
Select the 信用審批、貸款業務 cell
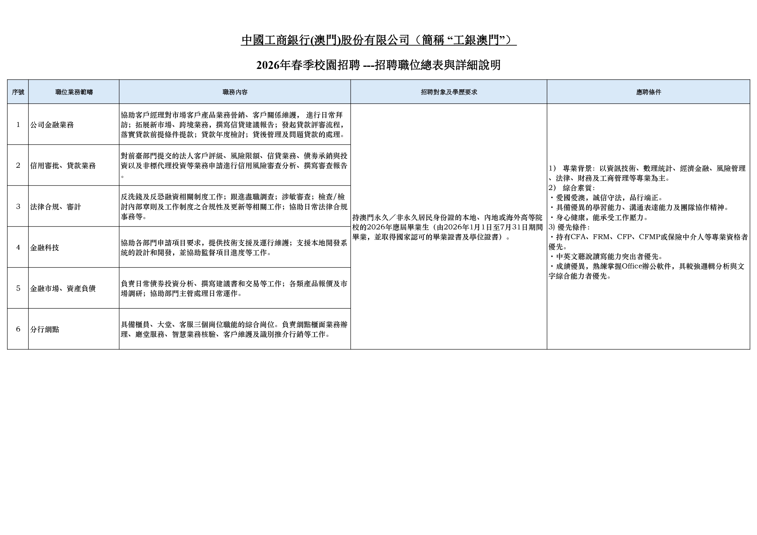tap(63, 166)
